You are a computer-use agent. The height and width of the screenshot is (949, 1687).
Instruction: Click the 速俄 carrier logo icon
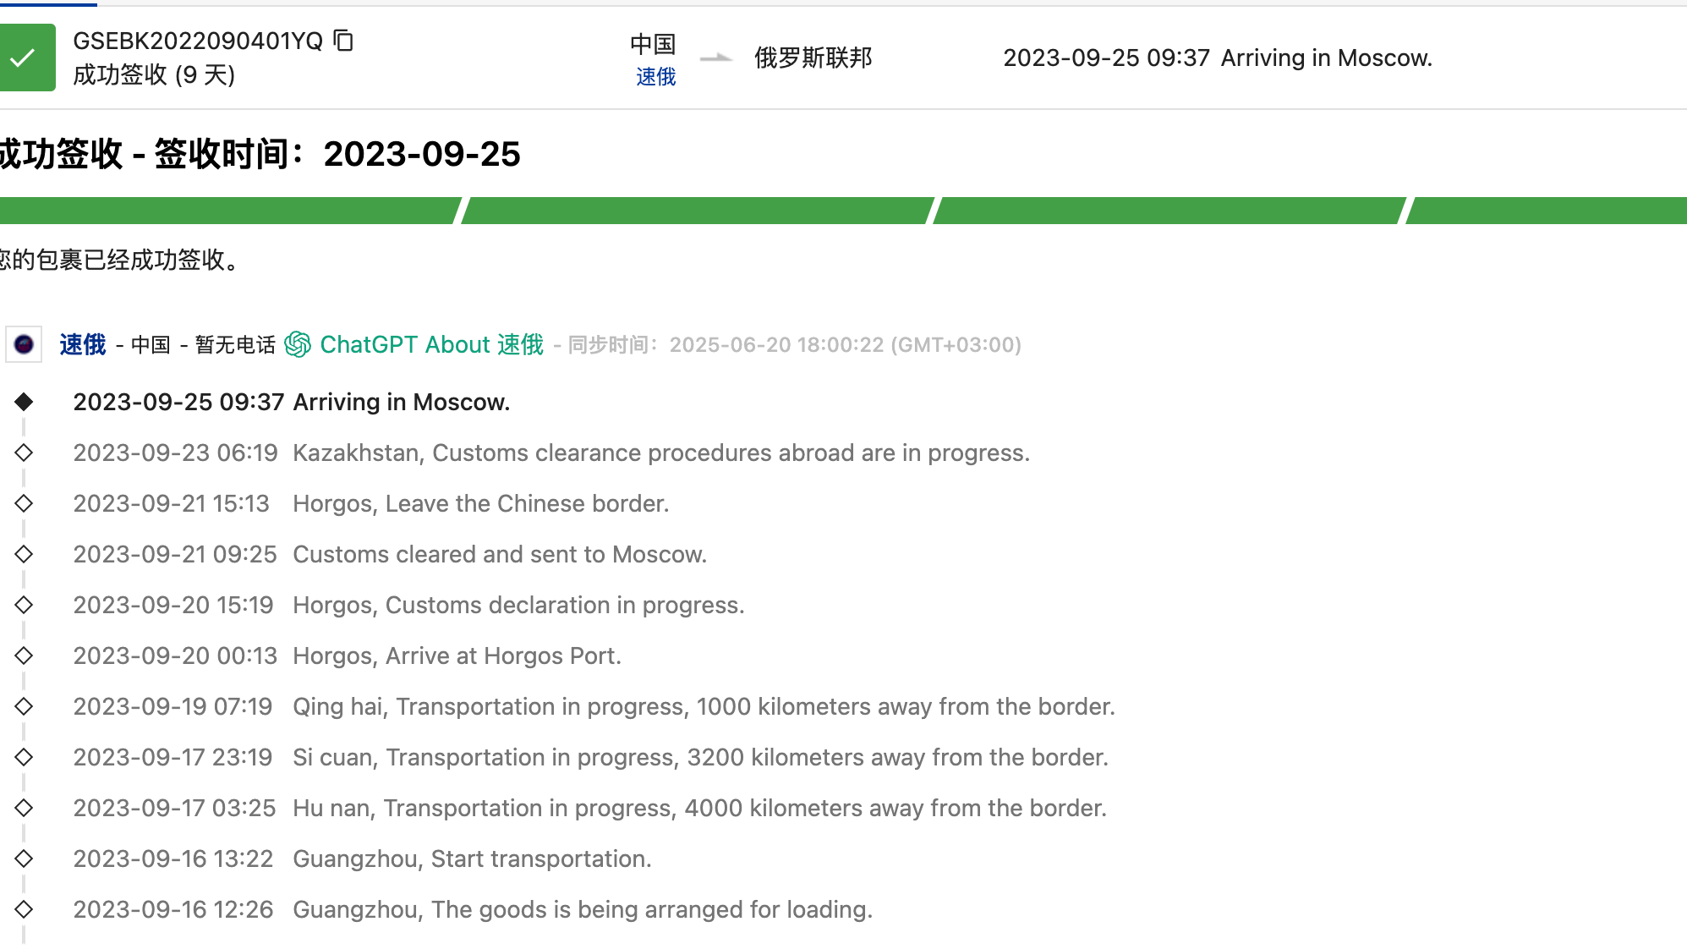click(x=24, y=344)
